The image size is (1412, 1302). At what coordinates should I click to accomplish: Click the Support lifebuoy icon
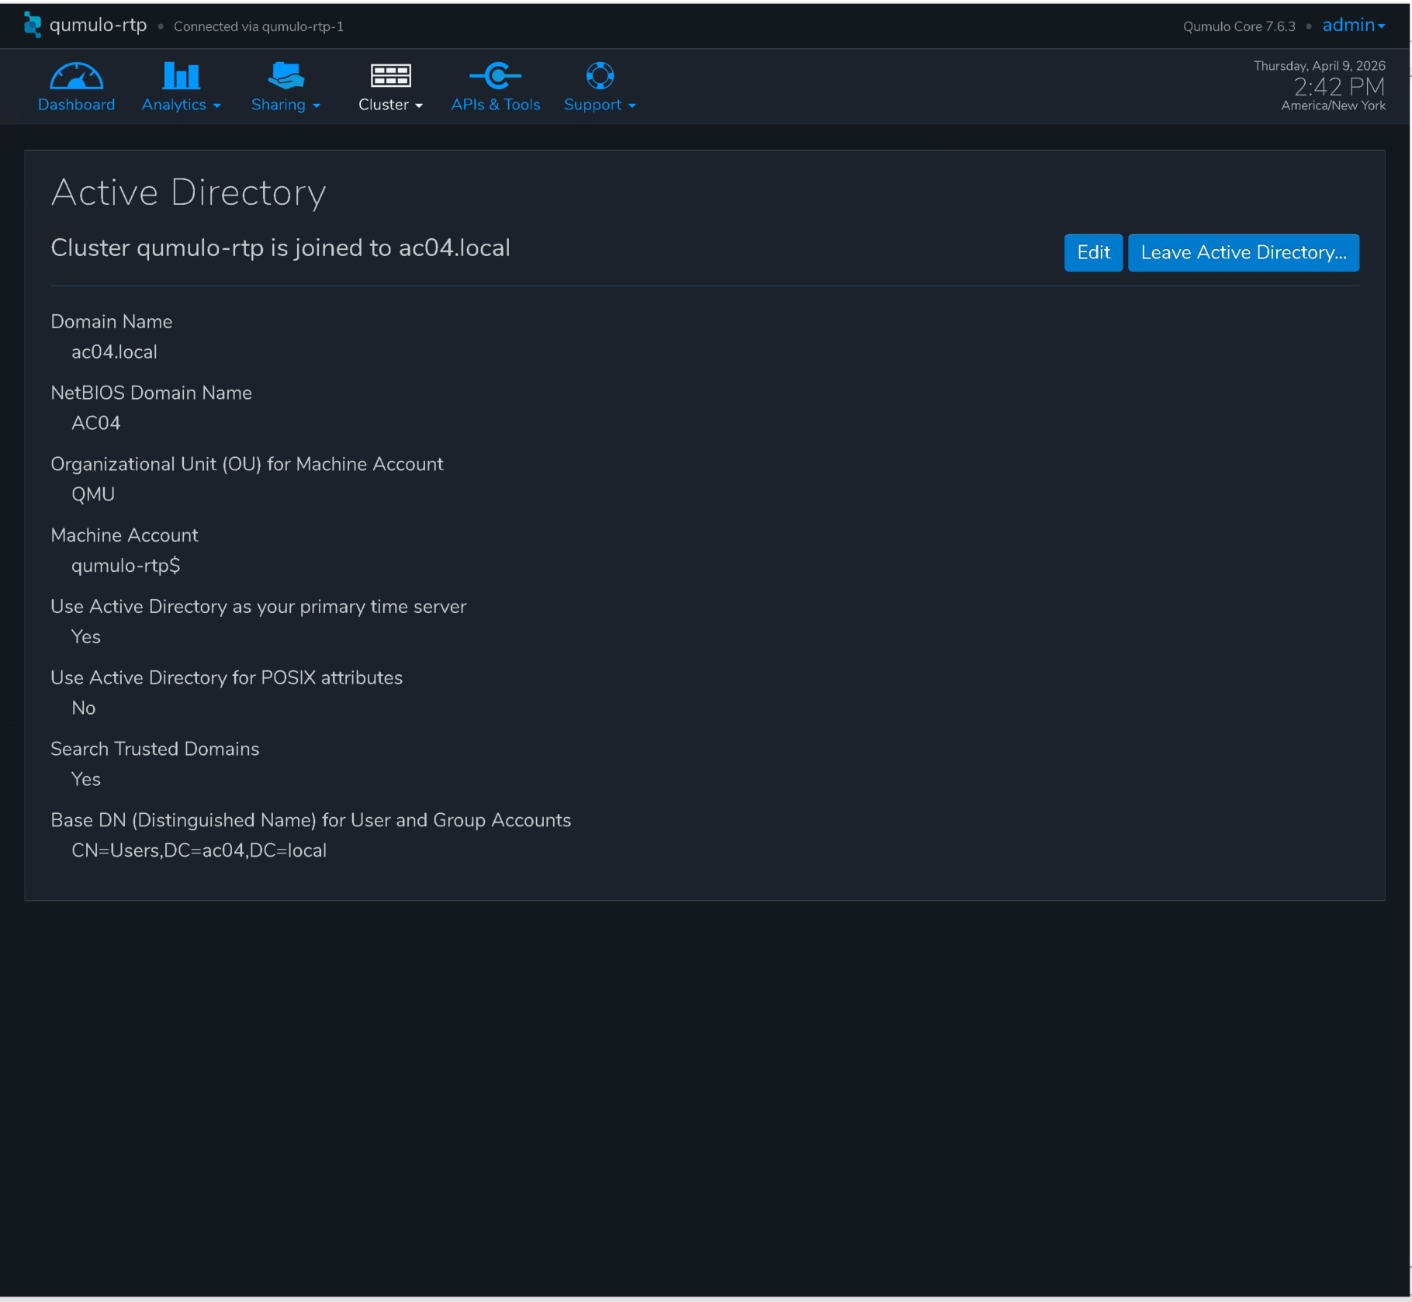[x=600, y=76]
